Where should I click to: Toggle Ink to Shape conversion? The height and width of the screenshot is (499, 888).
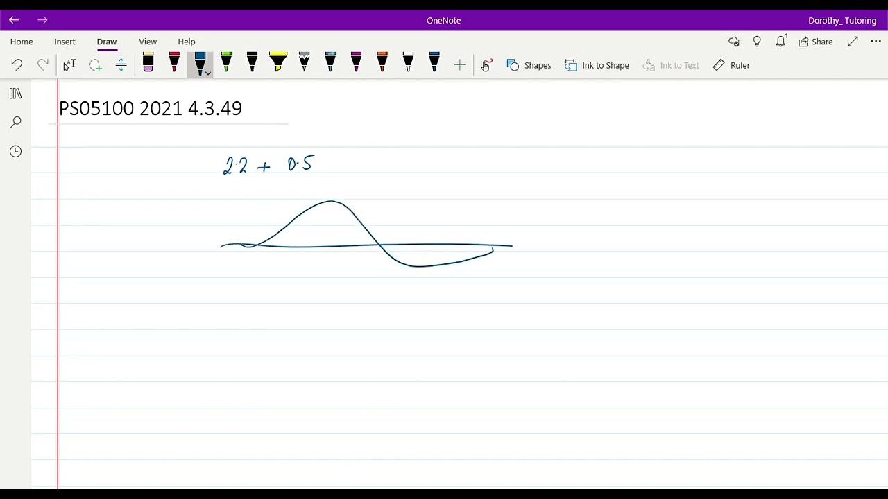(597, 65)
